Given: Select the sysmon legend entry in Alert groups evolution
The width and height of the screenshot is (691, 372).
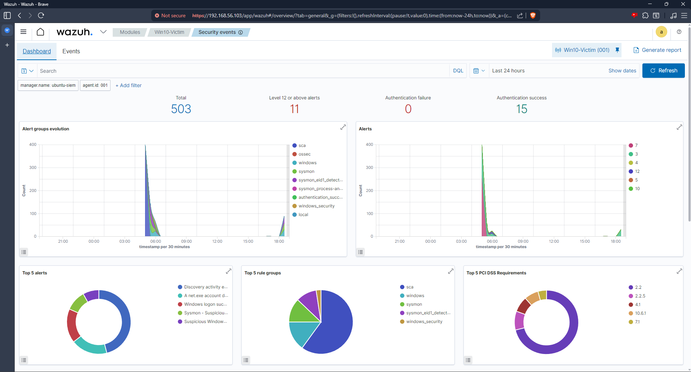Looking at the screenshot, I should coord(306,171).
